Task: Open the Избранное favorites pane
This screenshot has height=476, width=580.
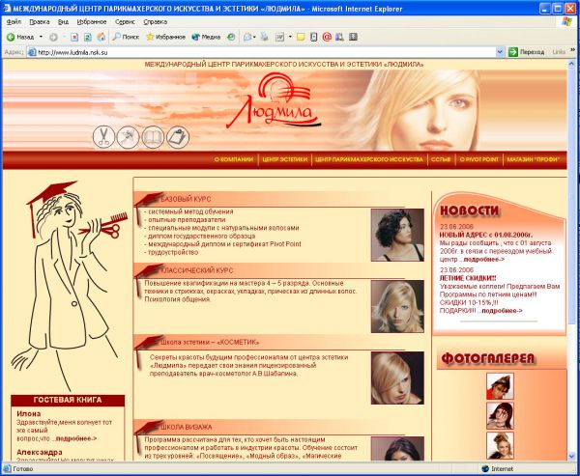Action: [x=165, y=37]
